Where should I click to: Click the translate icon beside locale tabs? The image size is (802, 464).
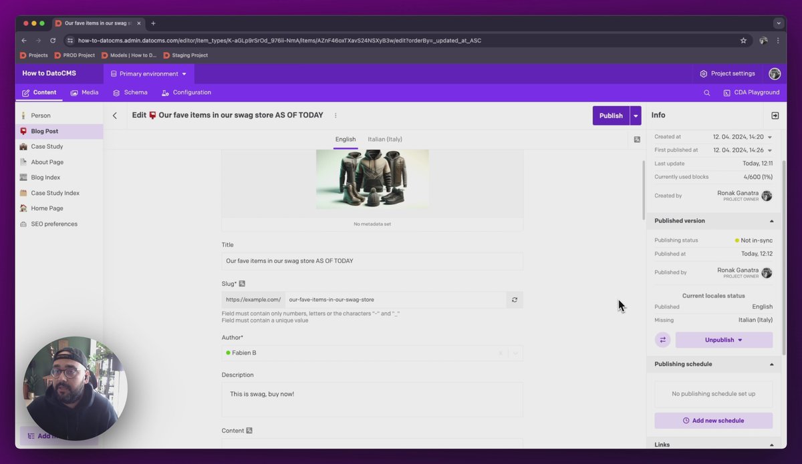(x=637, y=140)
